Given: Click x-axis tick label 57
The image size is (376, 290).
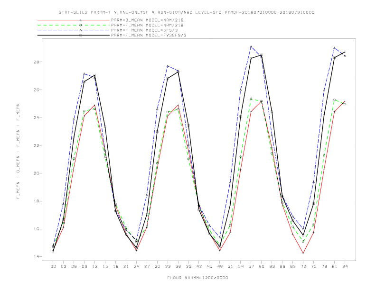Looking at the screenshot, I should 251,266.
